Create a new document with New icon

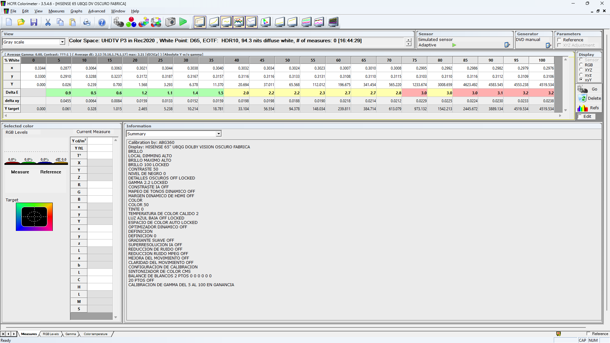click(9, 22)
